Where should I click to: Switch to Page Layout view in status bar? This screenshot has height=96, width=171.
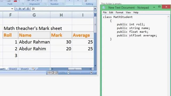tap(53, 73)
